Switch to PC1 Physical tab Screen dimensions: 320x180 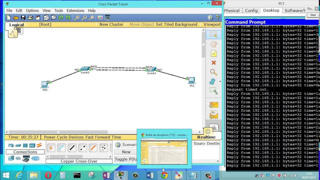point(232,10)
